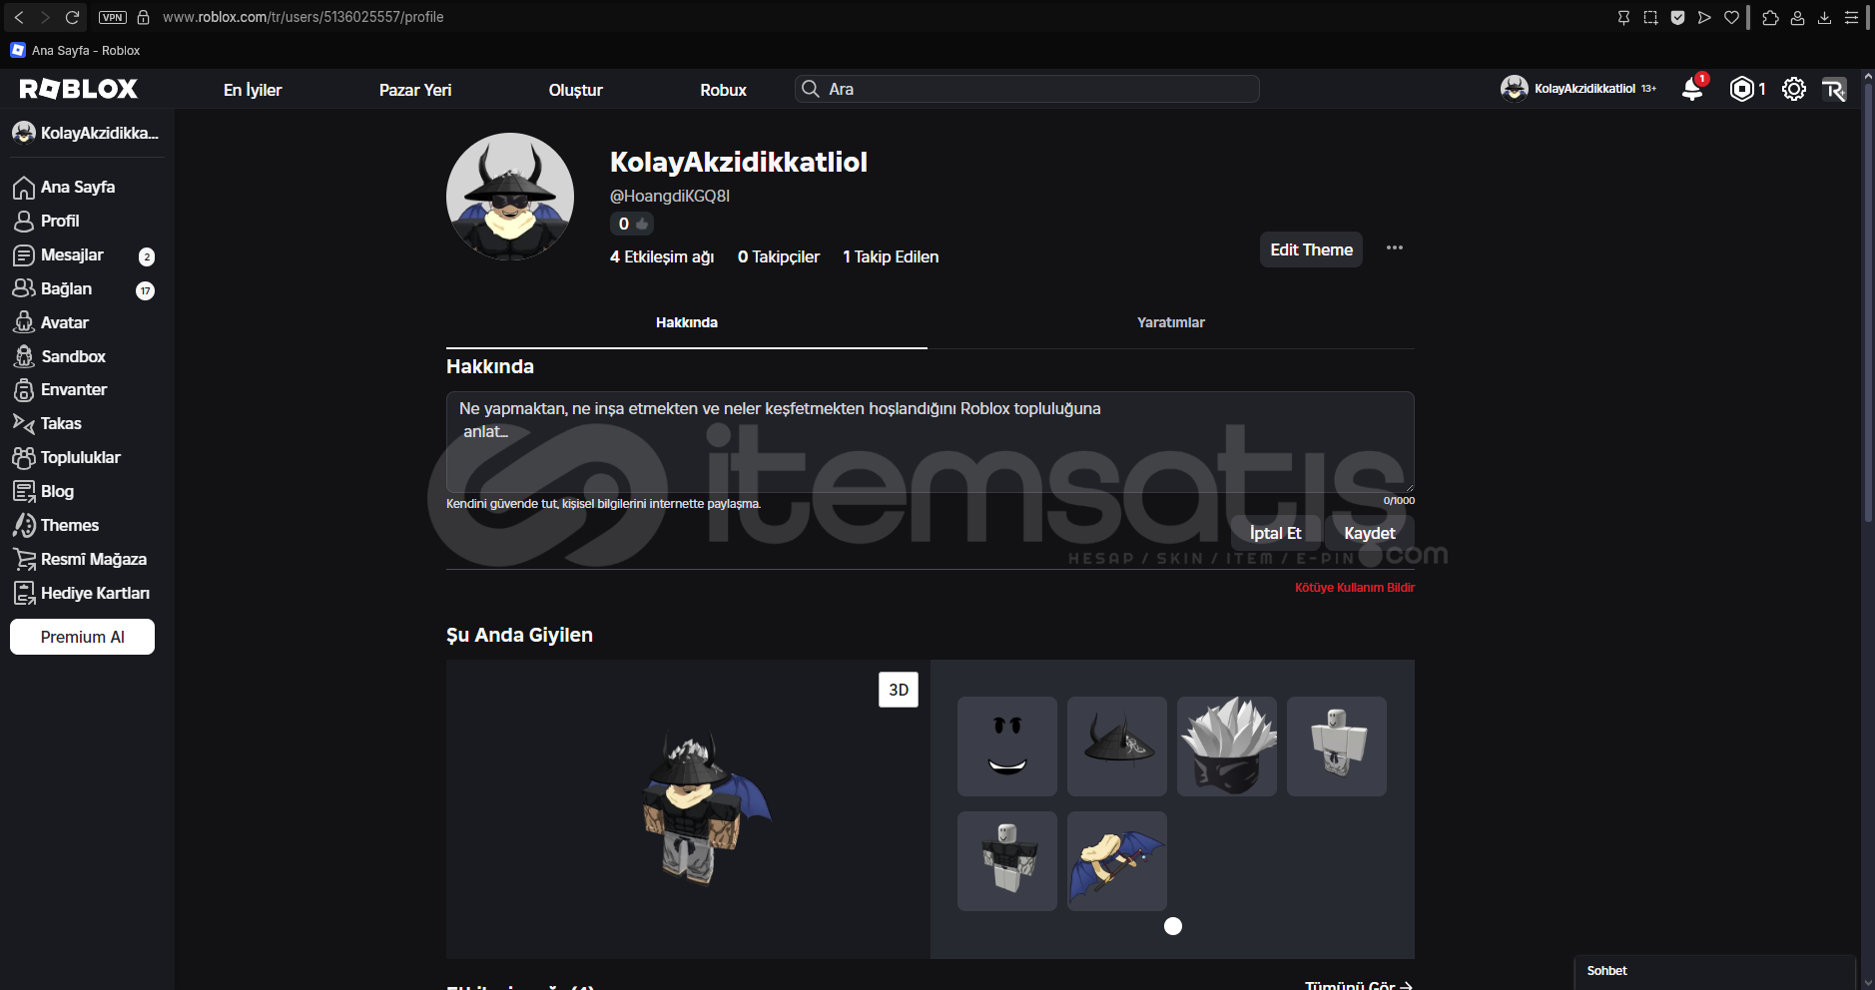
Task: Open the 0 Takipçiler link
Action: 779,257
